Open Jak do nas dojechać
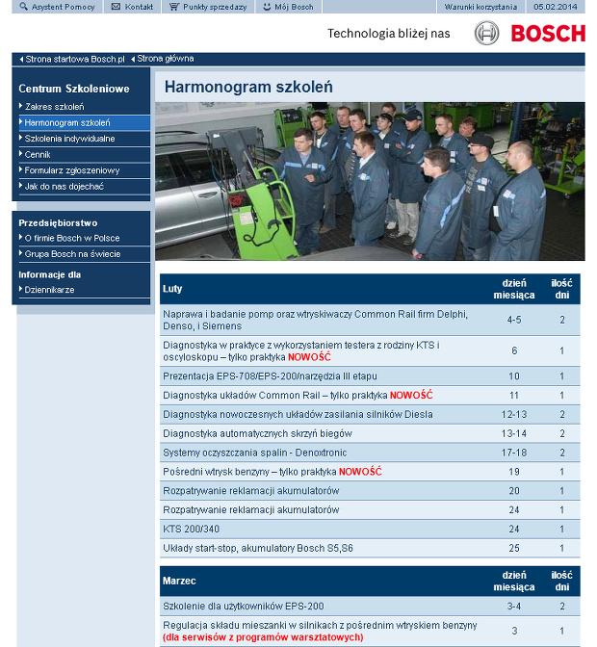The height and width of the screenshot is (647, 597). click(64, 186)
